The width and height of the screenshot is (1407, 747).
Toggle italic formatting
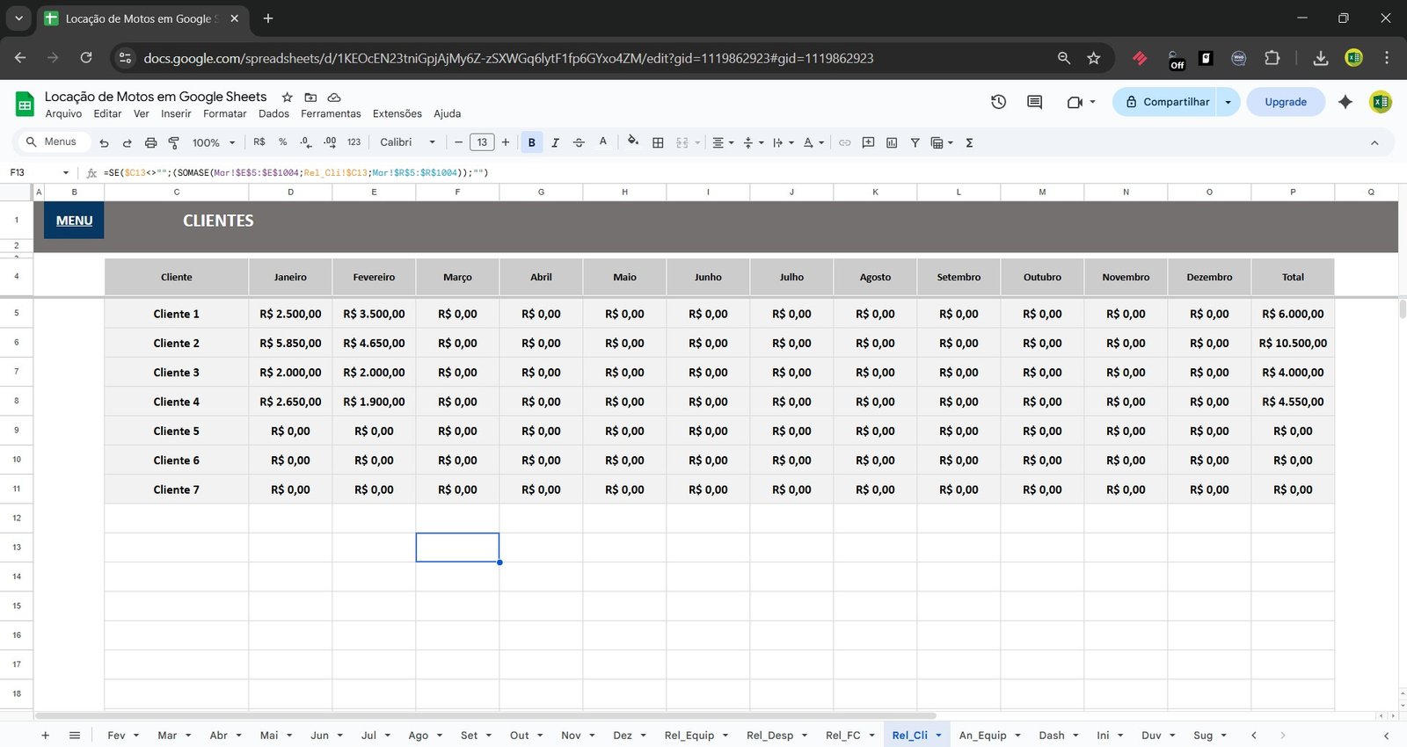coord(555,142)
